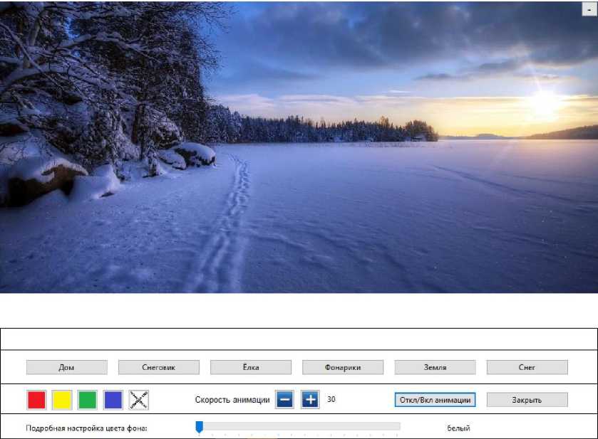
Task: Increase animation speed with plus icon
Action: pyautogui.click(x=310, y=400)
